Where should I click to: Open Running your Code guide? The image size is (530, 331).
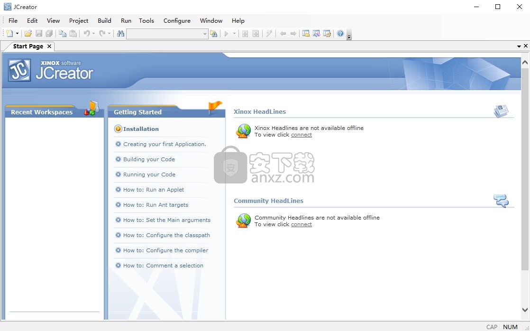[149, 175]
